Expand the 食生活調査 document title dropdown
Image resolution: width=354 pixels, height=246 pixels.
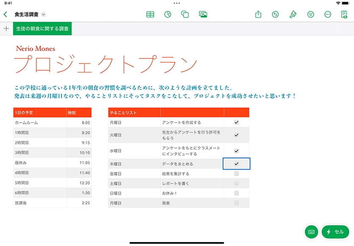coord(44,14)
